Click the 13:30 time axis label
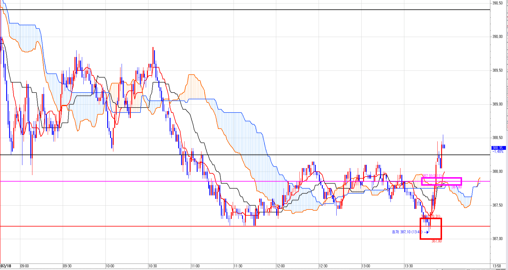The width and height of the screenshot is (508, 270). pyautogui.click(x=409, y=266)
